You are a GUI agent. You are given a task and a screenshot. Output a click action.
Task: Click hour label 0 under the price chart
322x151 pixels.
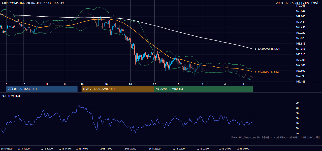(x=179, y=84)
